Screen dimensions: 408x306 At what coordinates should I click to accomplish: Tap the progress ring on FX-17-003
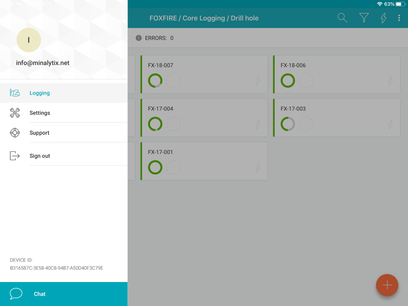288,124
